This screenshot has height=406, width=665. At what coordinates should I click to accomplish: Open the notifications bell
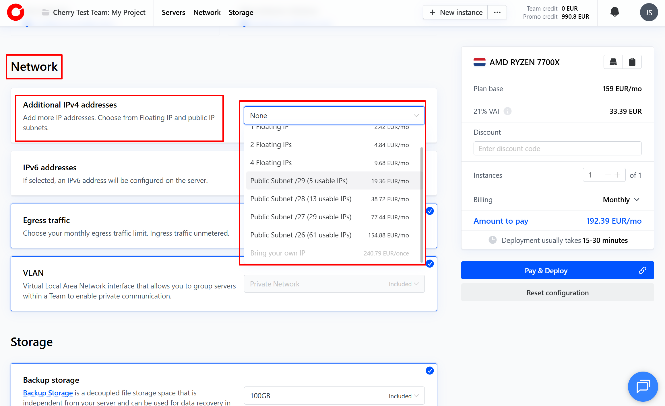(614, 12)
